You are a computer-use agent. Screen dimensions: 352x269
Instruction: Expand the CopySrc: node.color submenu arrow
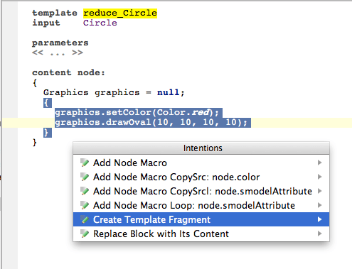[x=320, y=177]
